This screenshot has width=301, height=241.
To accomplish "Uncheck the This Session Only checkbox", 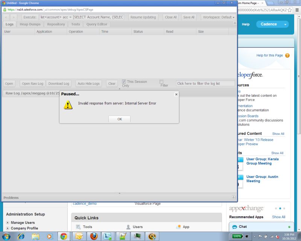I will pos(124,81).
